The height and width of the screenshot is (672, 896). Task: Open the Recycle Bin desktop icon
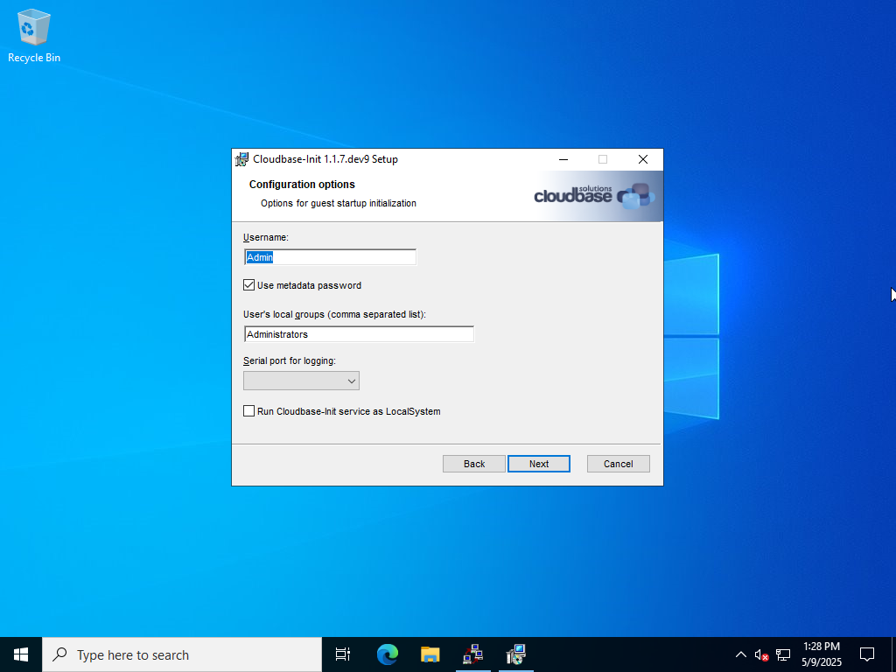point(34,35)
